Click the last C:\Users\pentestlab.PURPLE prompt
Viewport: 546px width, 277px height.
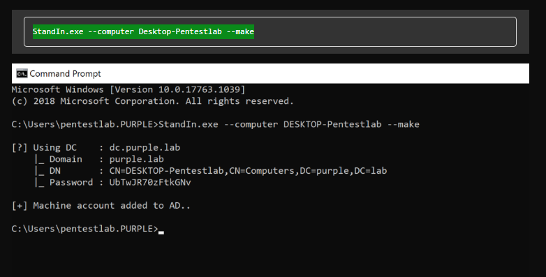click(85, 229)
